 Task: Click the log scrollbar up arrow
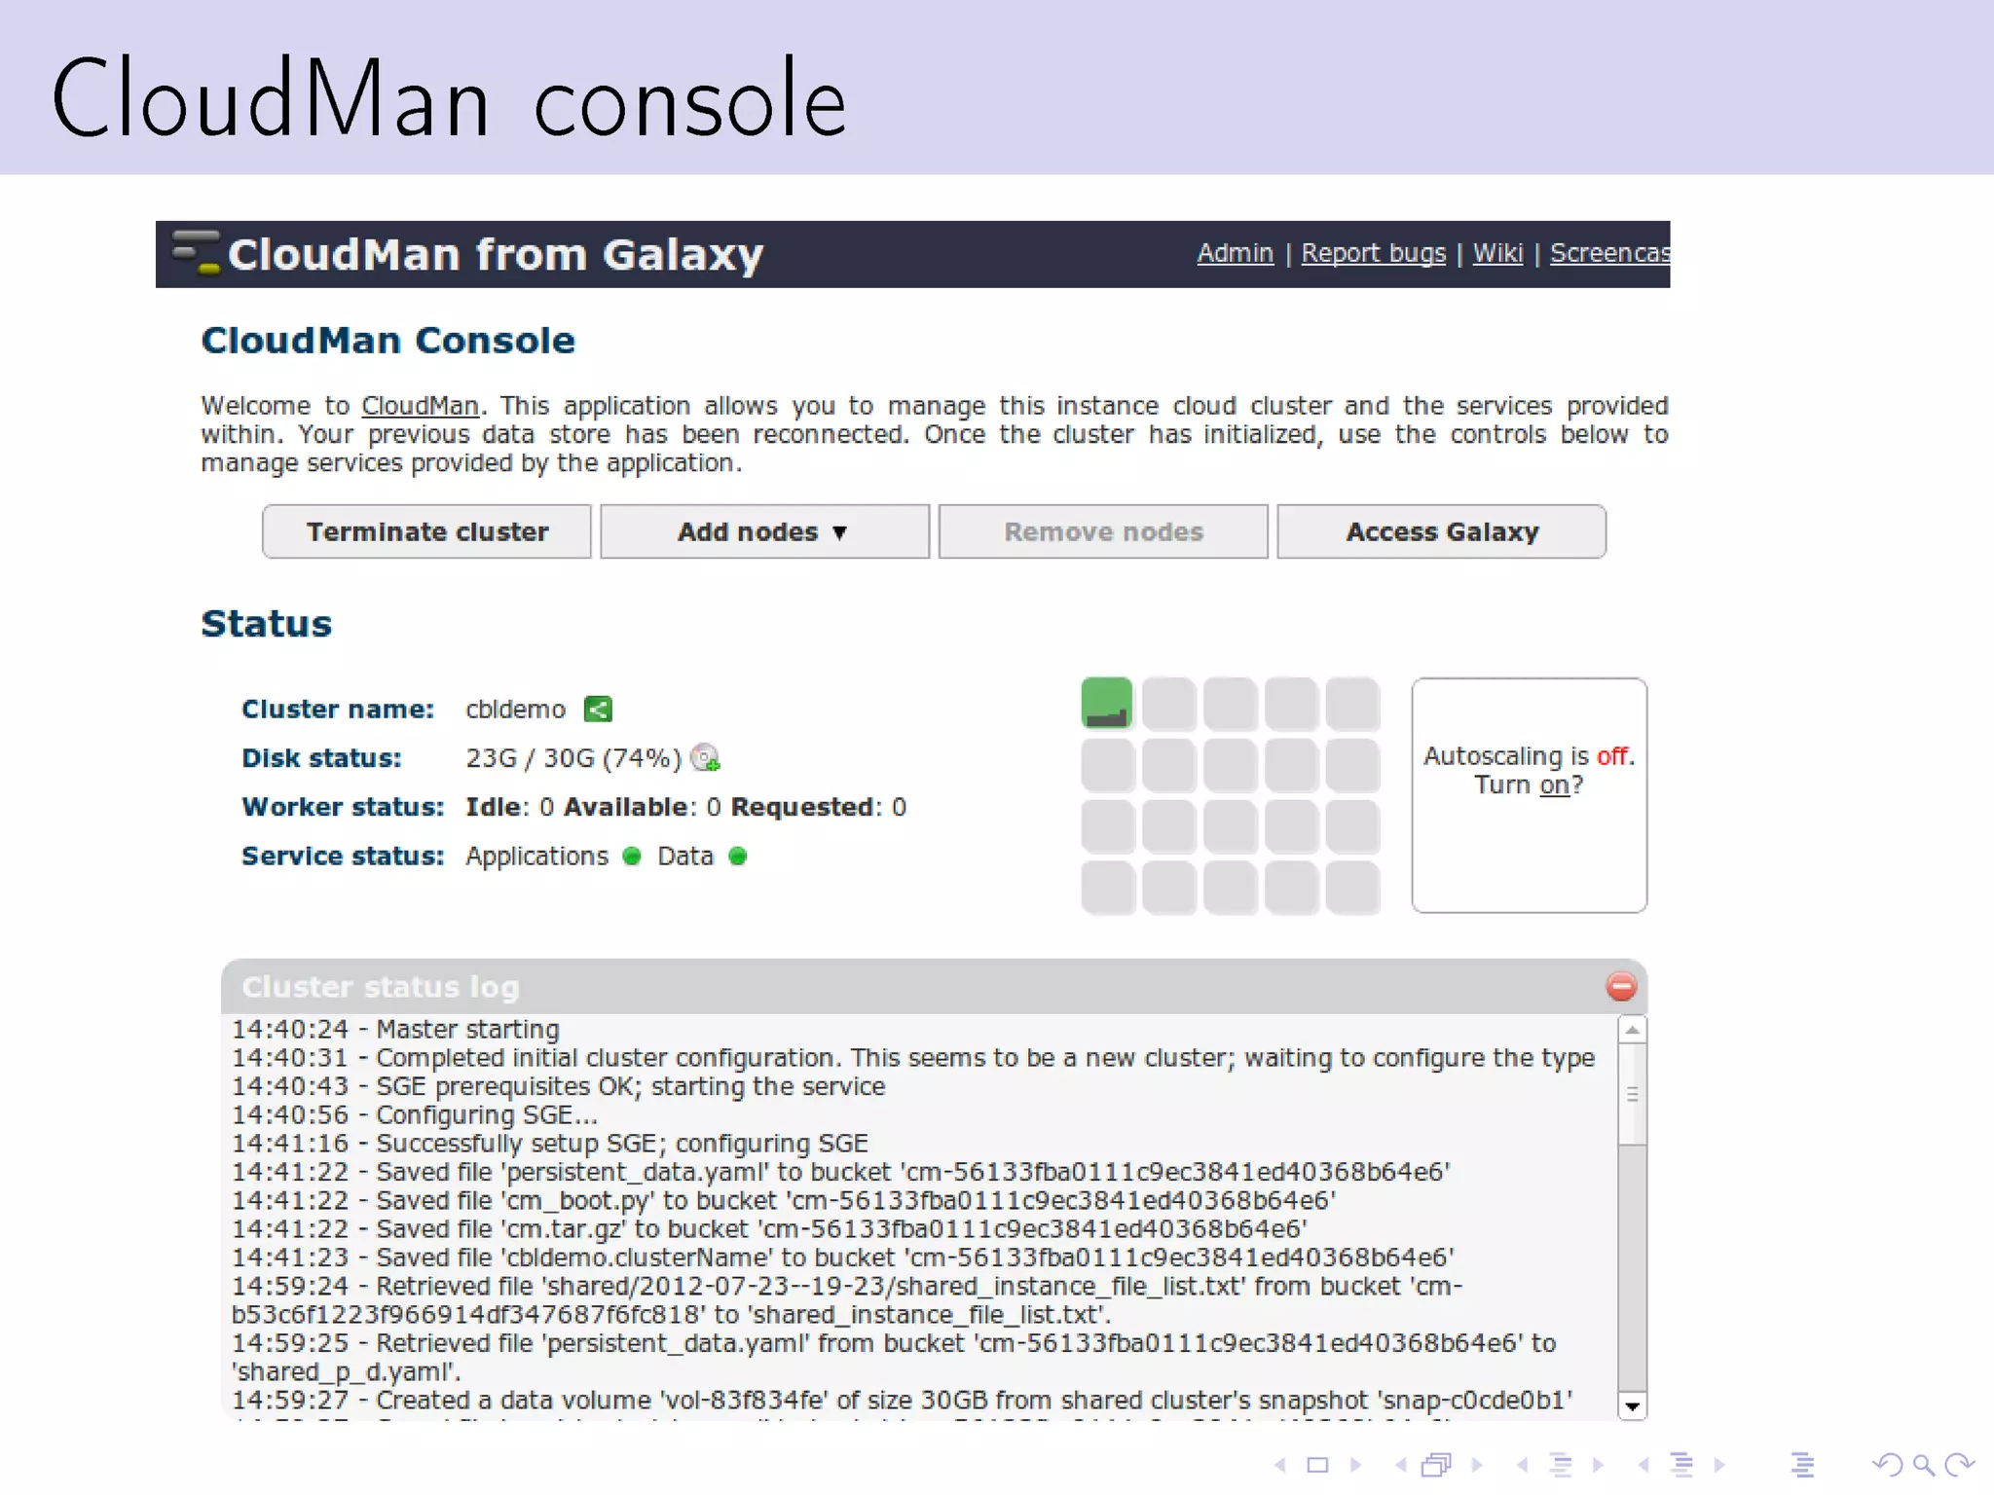(x=1633, y=1030)
